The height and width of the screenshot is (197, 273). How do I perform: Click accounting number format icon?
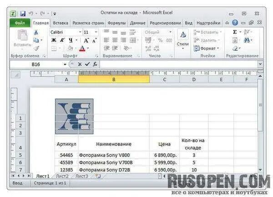coord(148,40)
